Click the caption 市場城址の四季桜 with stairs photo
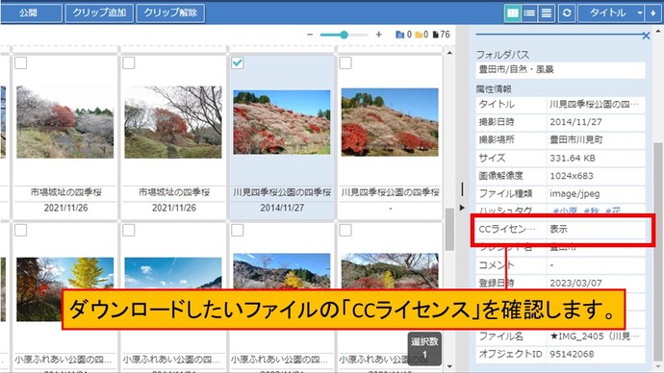Viewport: 664px width, 373px height. 173,192
